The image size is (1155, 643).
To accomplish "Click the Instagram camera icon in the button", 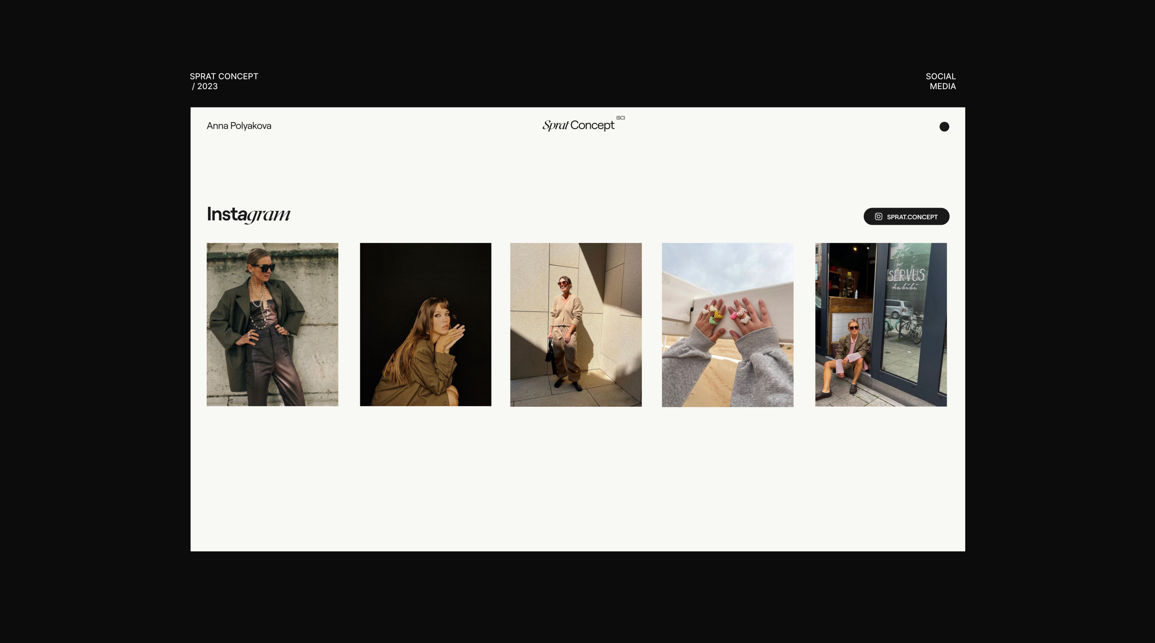I will click(x=879, y=217).
